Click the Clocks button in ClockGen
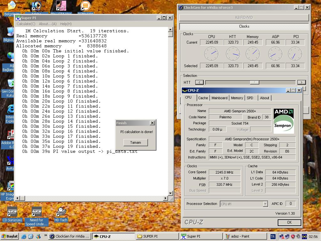321x241 pixels. pyautogui.click(x=244, y=26)
